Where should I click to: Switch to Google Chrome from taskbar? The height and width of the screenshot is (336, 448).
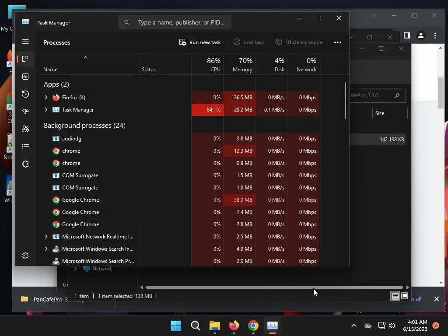[253, 325]
